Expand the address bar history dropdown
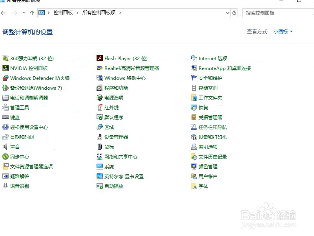Image resolution: width=314 pixels, height=236 pixels. coord(228,13)
